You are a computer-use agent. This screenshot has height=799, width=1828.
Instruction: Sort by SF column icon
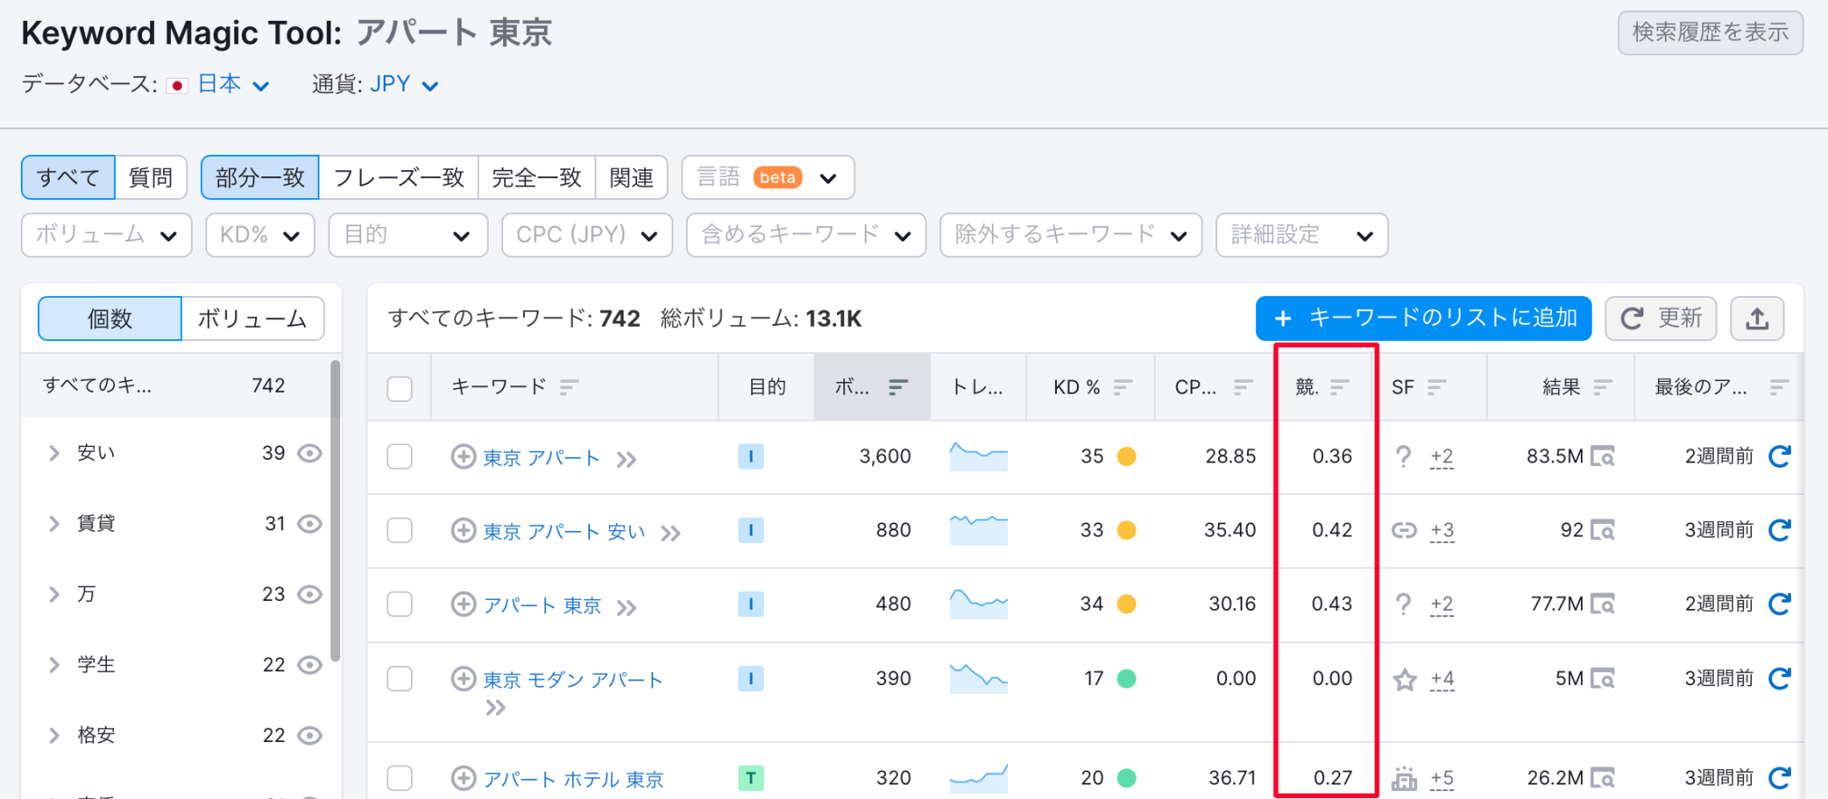pyautogui.click(x=1436, y=387)
